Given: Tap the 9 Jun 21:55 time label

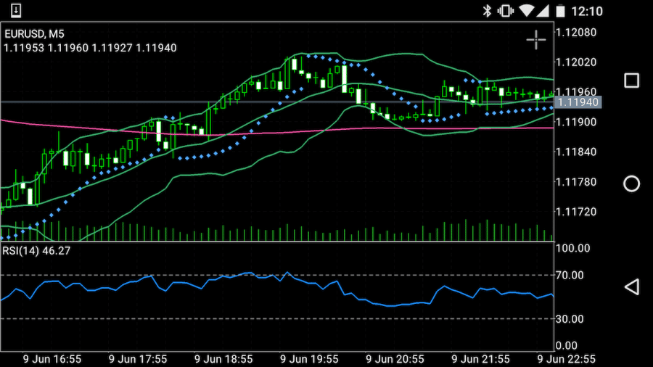Looking at the screenshot, I should (480, 359).
